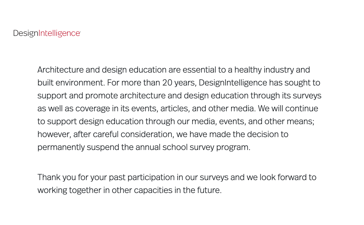Click the line starting "Architecture and design education"
Screen dimensions: 364x225
pos(174,70)
